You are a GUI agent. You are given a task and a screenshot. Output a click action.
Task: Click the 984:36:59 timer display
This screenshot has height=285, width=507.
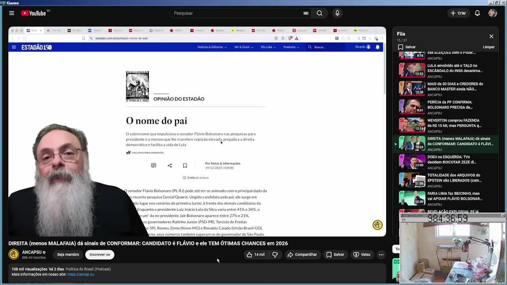(448, 218)
